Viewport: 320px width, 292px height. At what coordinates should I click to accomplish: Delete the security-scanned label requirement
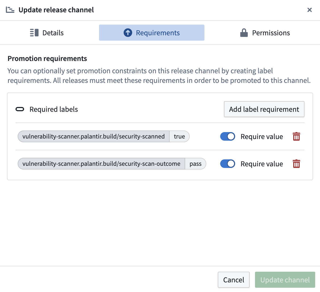tap(296, 136)
